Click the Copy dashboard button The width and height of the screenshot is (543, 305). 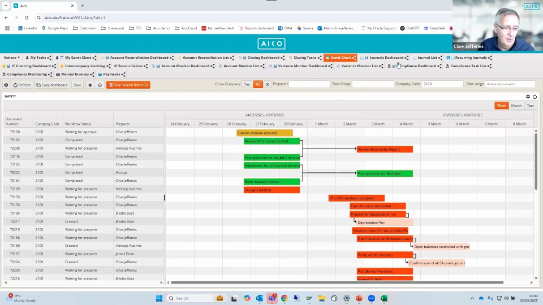[52, 85]
